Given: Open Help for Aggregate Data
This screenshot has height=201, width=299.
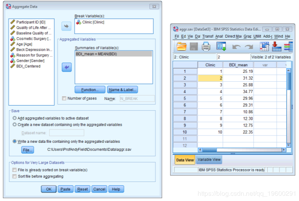Looking at the screenshot, I should [x=116, y=189].
